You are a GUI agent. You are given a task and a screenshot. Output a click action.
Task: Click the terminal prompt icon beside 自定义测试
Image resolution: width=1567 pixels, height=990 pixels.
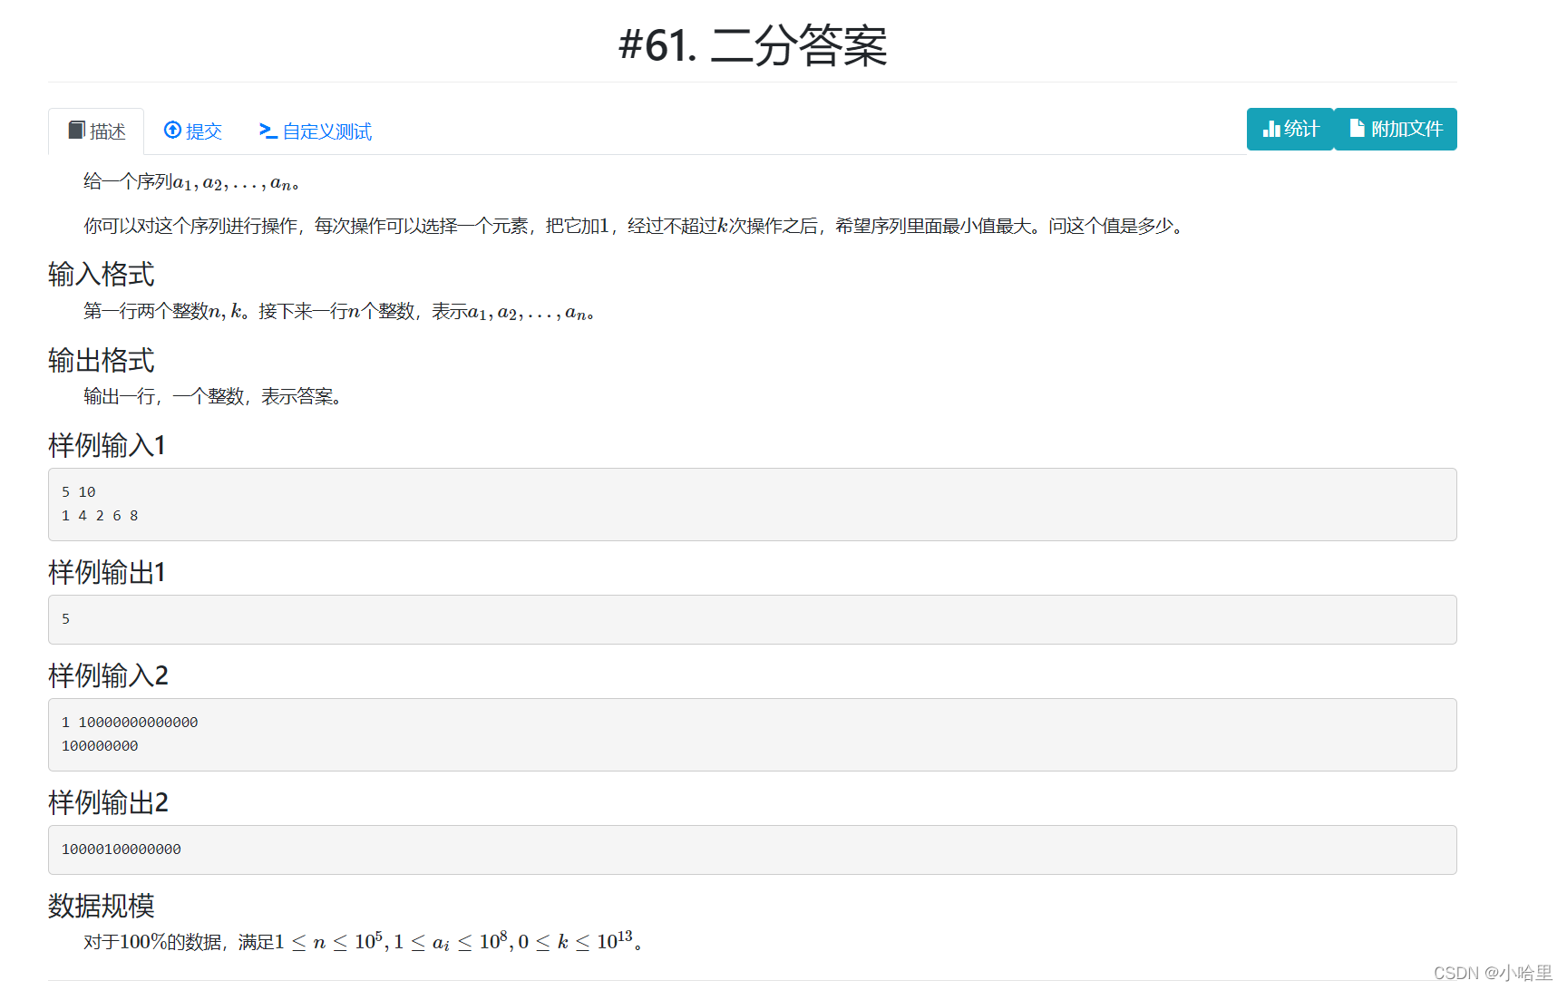(x=268, y=131)
